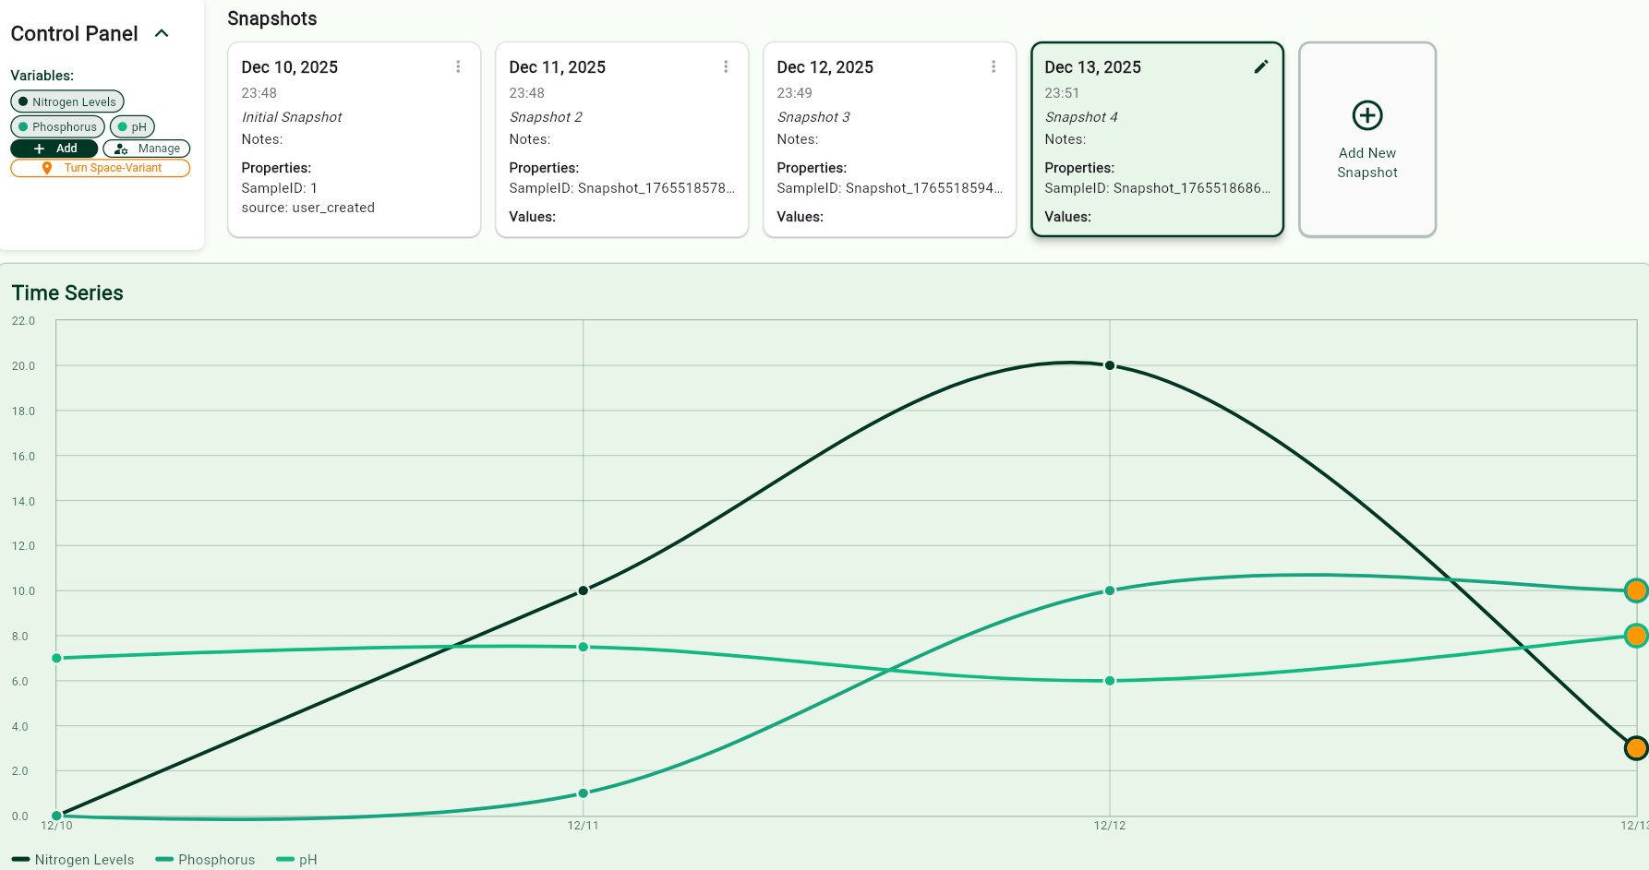The height and width of the screenshot is (870, 1649).
Task: Click the circled plus to add new snapshot
Action: pyautogui.click(x=1366, y=115)
